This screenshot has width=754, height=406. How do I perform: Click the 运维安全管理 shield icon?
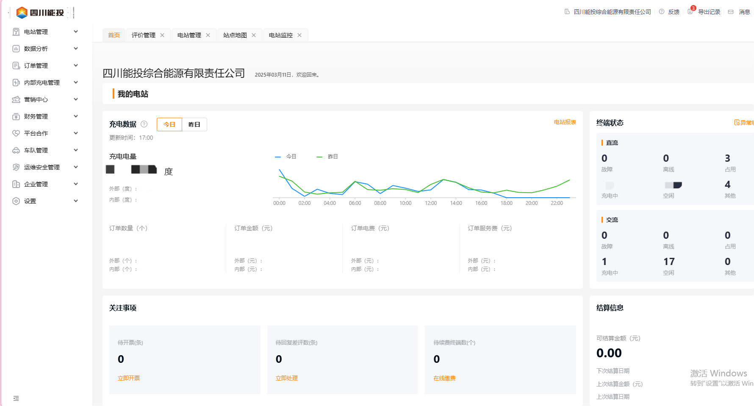click(16, 167)
